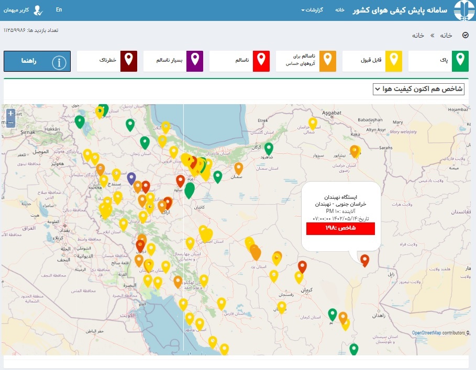Screen dimensions: 476x370
Task: Click the purple station marker near Sanandaj
Action: 131,178
